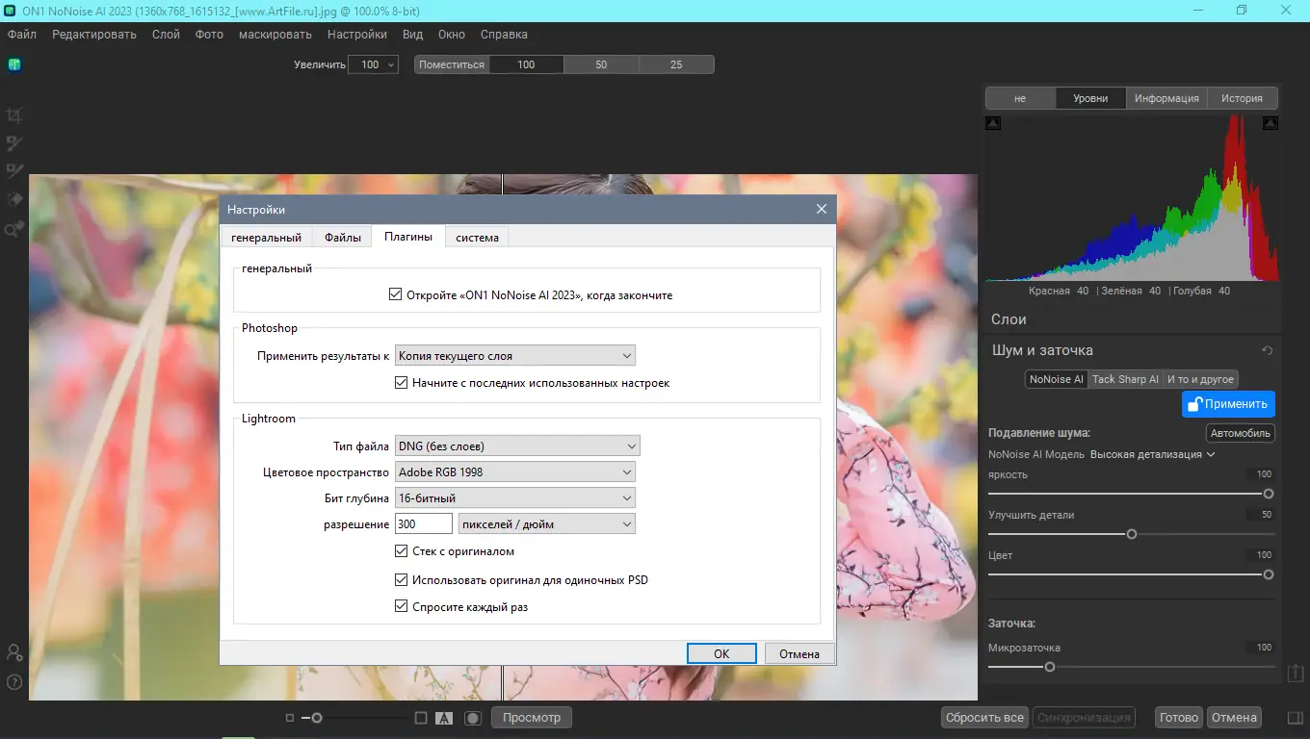
Task: Open the Вид menu
Action: 412,34
